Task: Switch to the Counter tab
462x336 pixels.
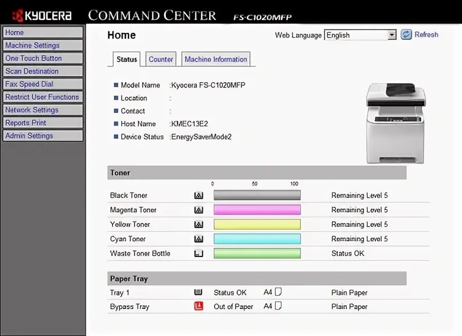Action: coord(161,59)
